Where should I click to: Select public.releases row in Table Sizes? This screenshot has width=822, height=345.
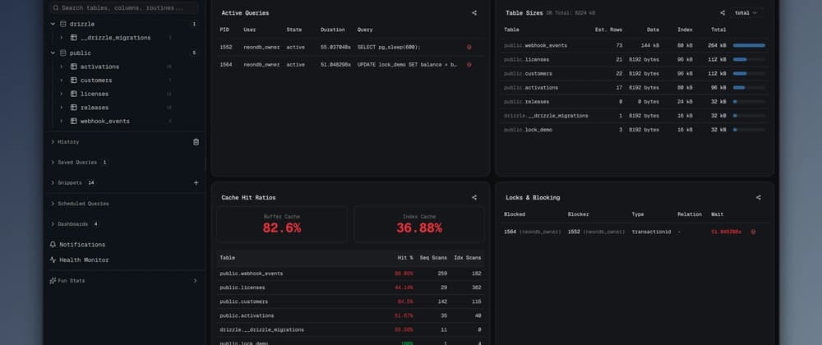635,102
